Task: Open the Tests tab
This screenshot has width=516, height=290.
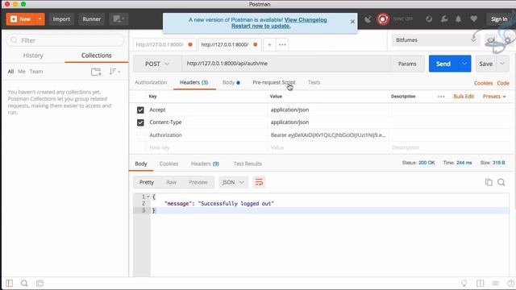Action: [x=314, y=82]
